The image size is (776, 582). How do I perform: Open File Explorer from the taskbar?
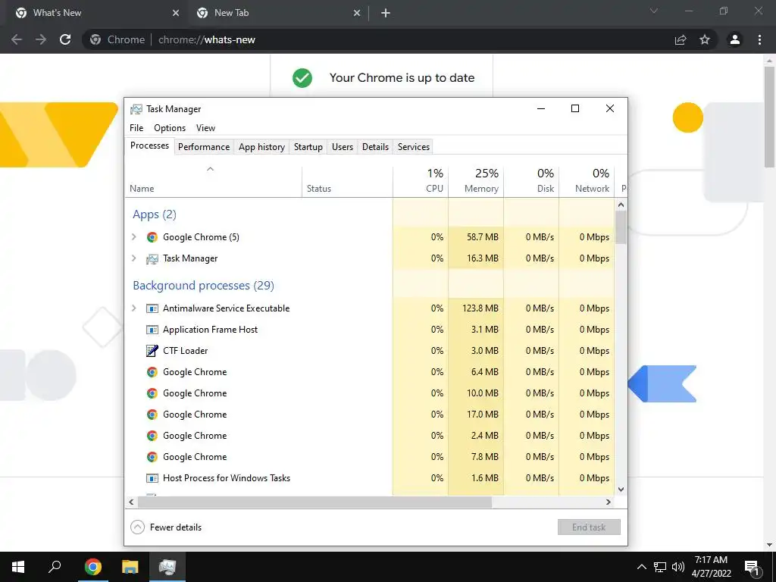130,567
